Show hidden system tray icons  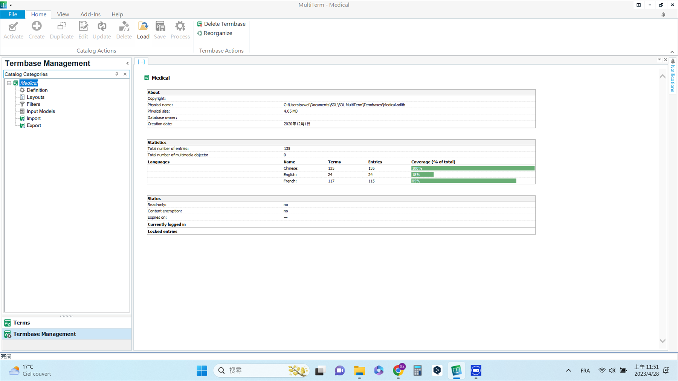click(x=568, y=370)
